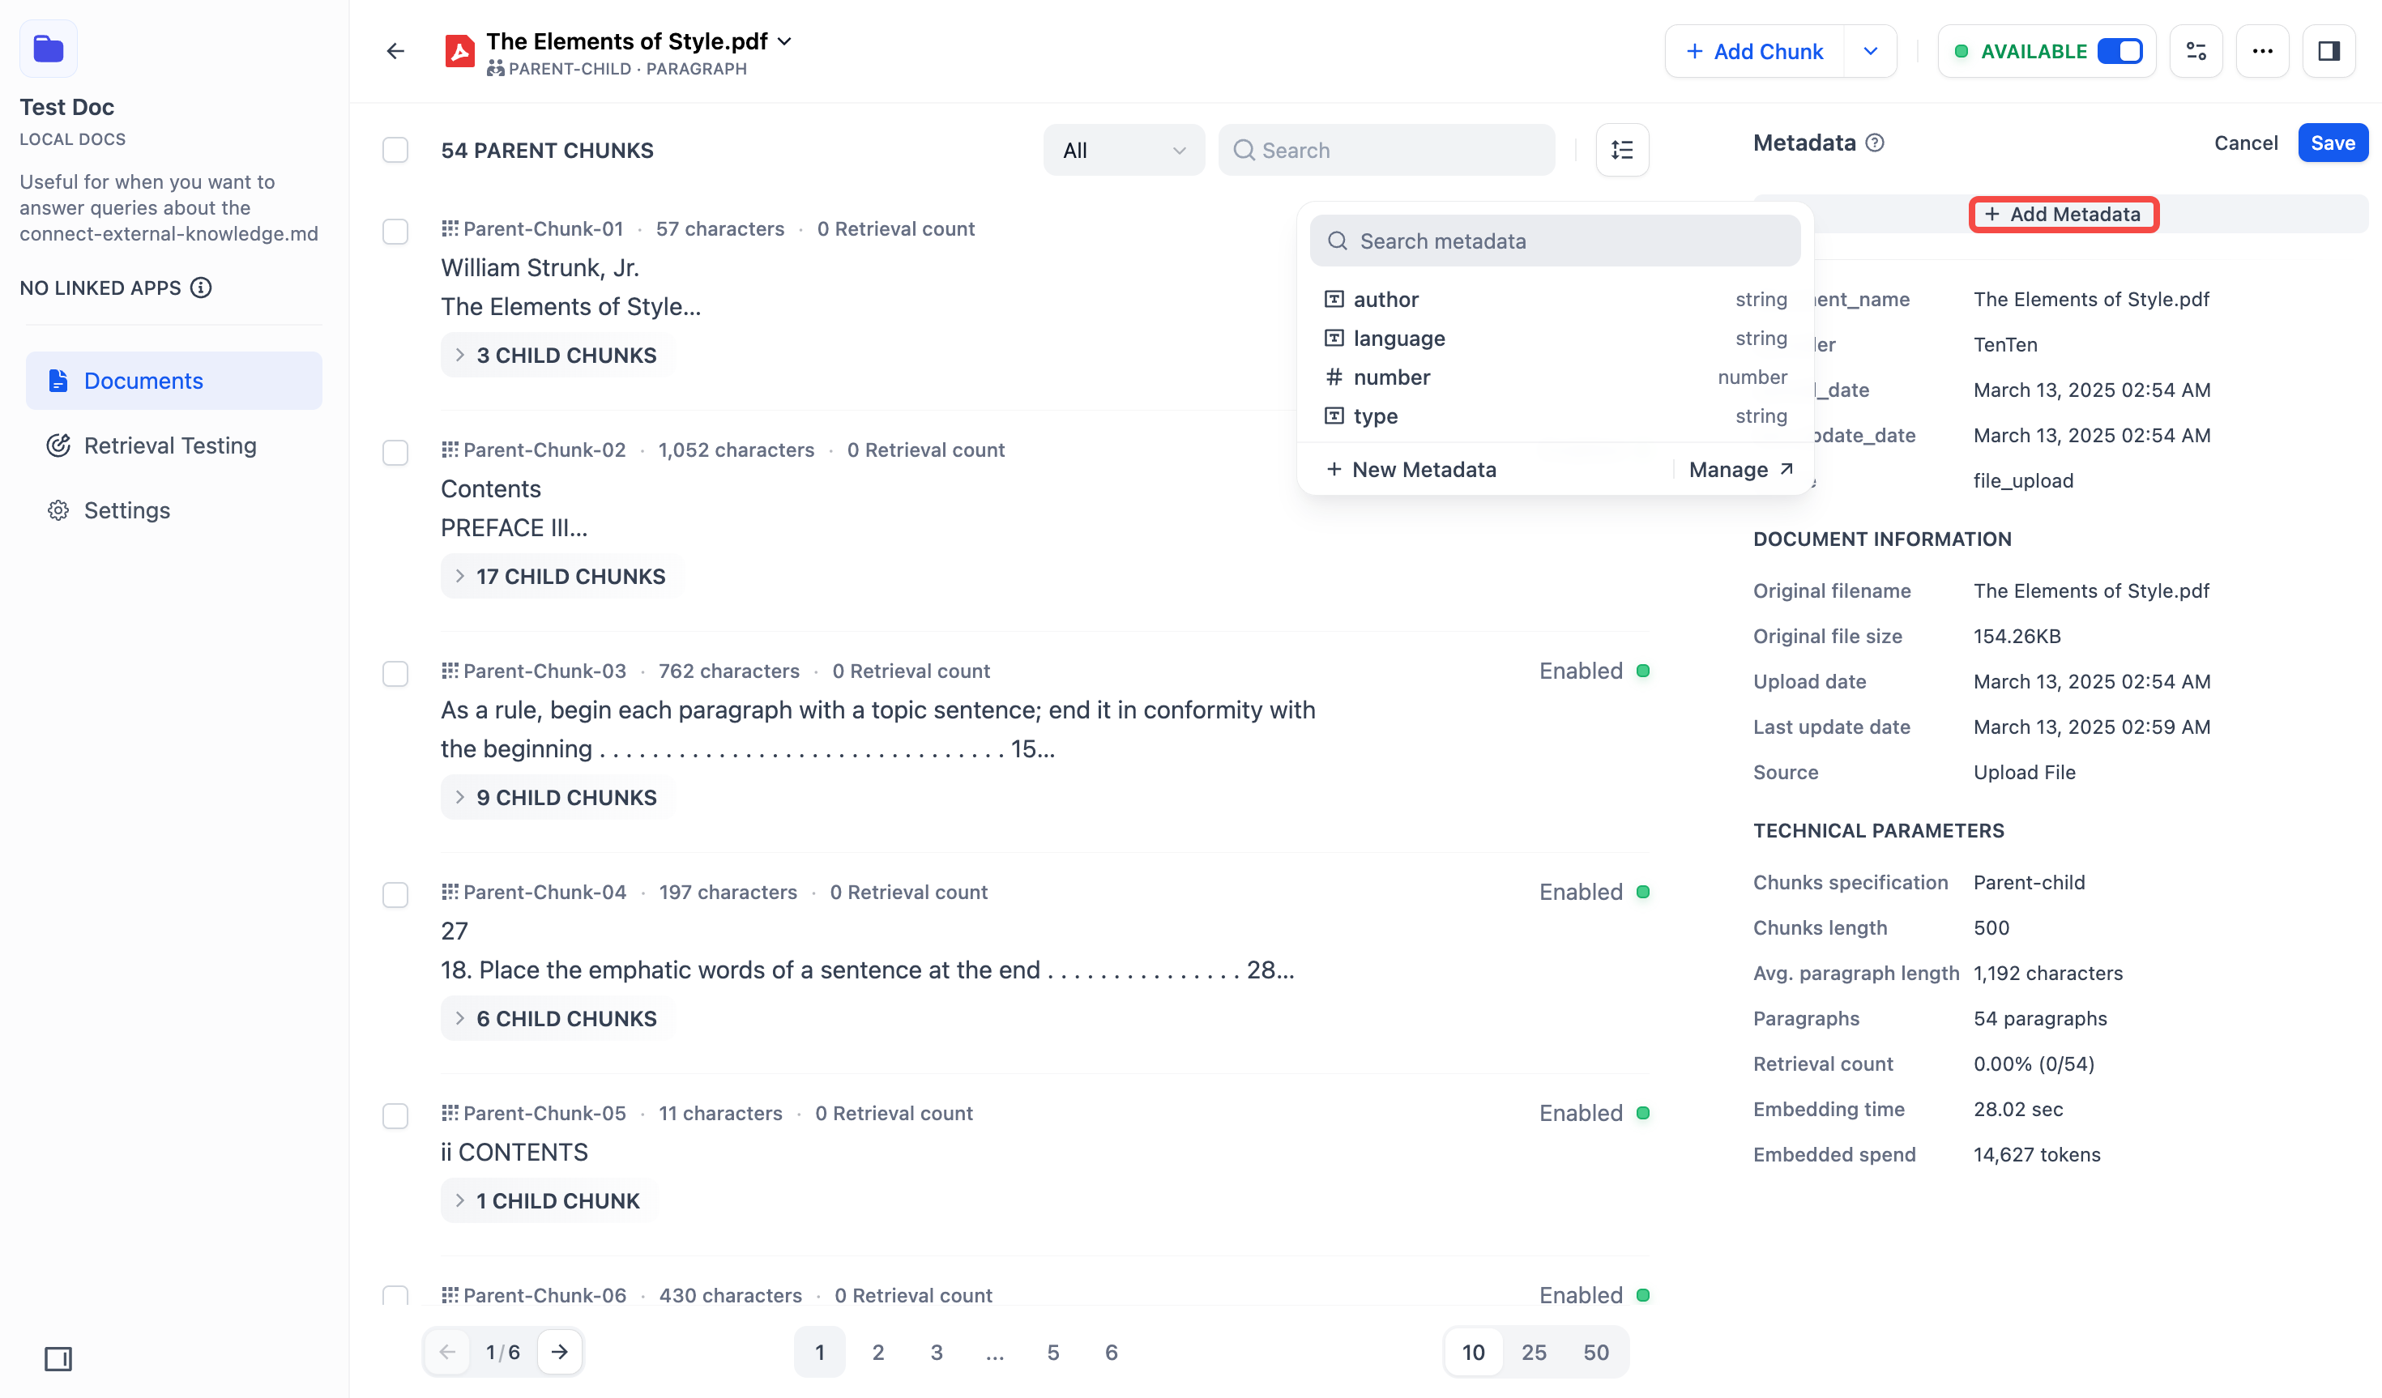Viewport: 2382px width, 1398px height.
Task: Click the Add Metadata button
Action: click(x=2064, y=215)
